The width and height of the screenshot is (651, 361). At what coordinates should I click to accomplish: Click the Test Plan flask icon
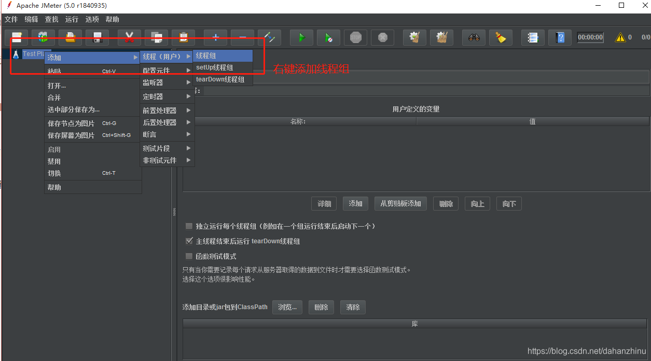click(x=16, y=54)
